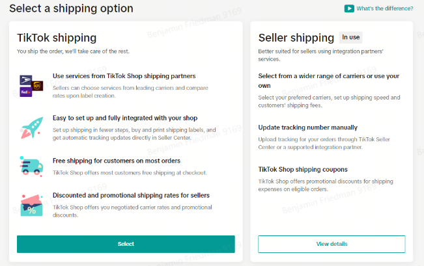Image resolution: width=424 pixels, height=266 pixels.
Task: Click the USPS logo in the carrier icons
Action: coord(25,80)
